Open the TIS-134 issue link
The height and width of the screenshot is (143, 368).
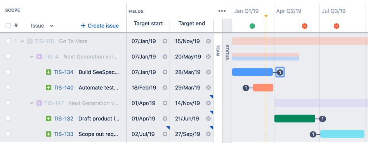63,72
